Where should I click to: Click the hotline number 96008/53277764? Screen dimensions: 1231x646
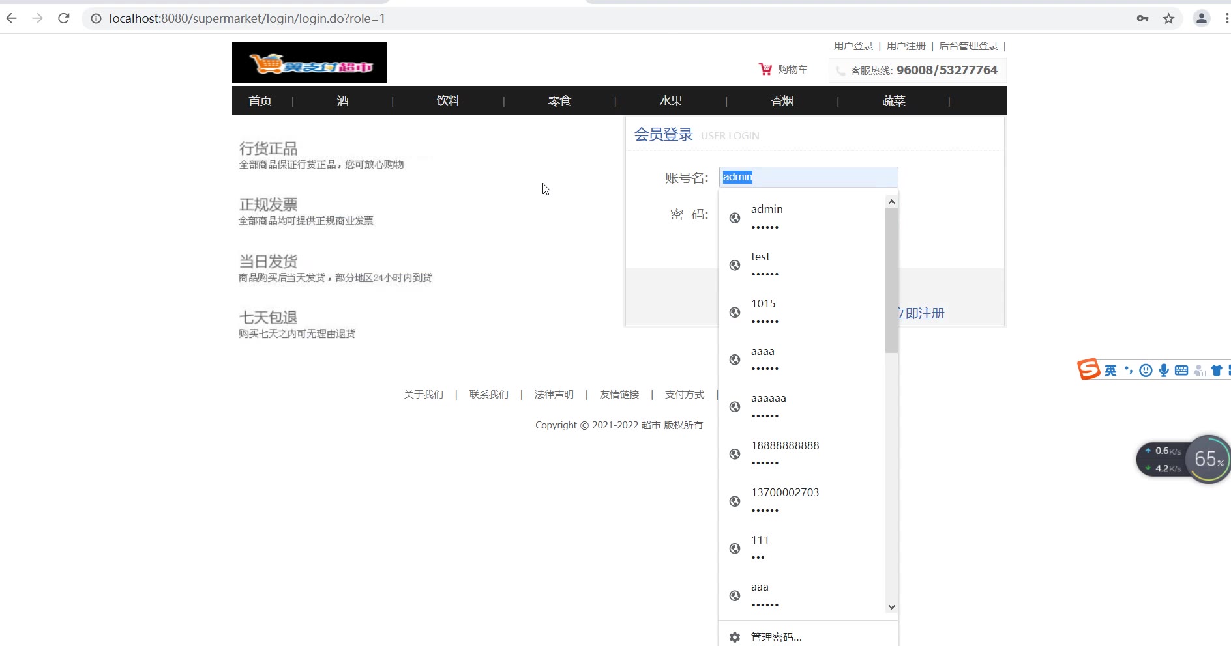click(x=947, y=70)
